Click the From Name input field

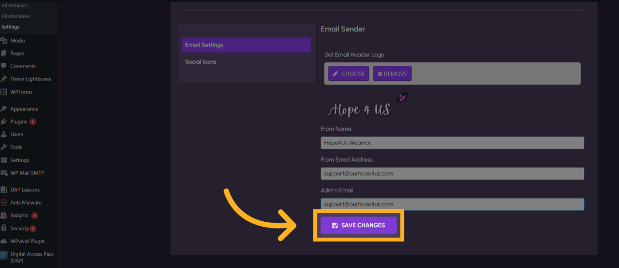click(452, 143)
